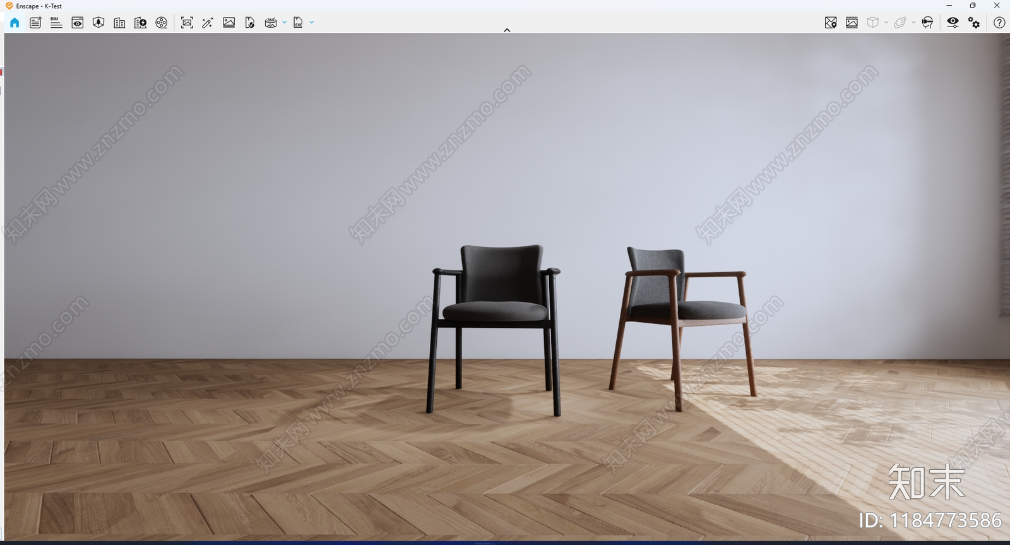Screen dimensions: 1010x545
Task: Click the image picture icon
Action: 229,23
